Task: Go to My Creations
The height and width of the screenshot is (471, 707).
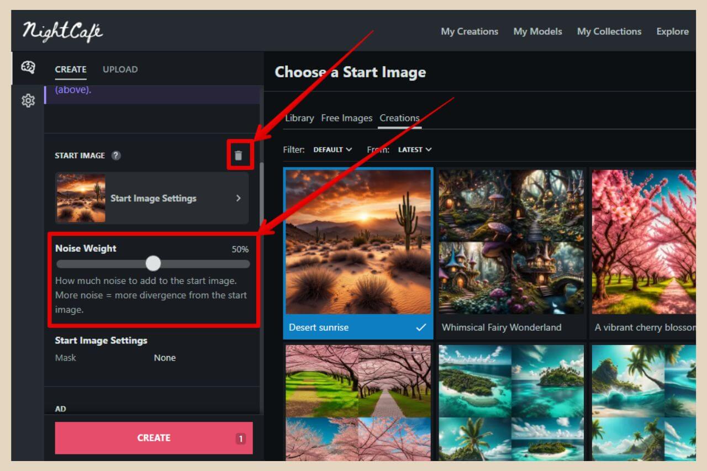Action: pyautogui.click(x=469, y=31)
